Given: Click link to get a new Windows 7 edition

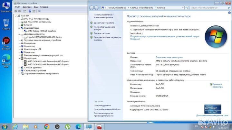Looking at the screenshot, I should 165,38.
